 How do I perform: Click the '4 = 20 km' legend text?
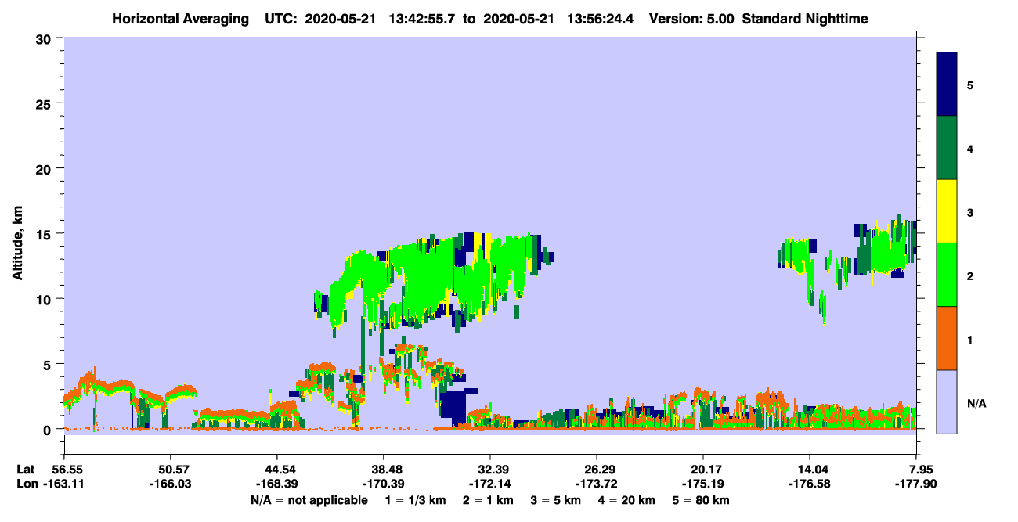point(627,500)
